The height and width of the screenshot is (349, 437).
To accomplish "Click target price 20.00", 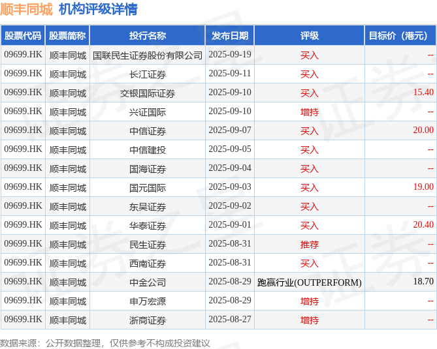I will [423, 130].
